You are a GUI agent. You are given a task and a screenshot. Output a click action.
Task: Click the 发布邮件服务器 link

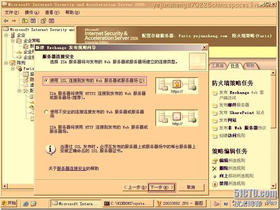coord(234,105)
